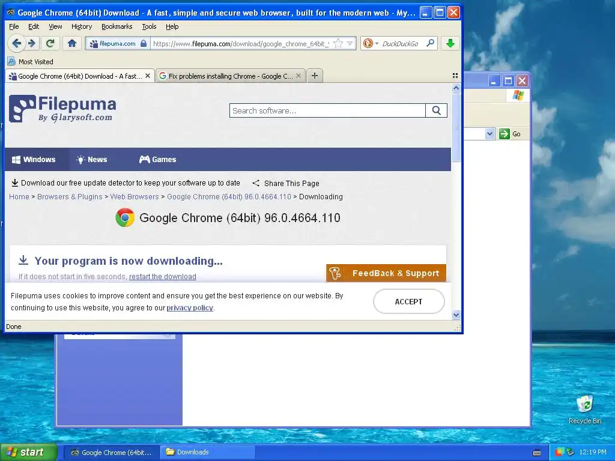The height and width of the screenshot is (461, 615).
Task: Click the magnifier in the DuckDuckGo search box
Action: click(430, 43)
